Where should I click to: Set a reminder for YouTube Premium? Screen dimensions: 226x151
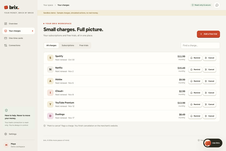(x=195, y=104)
